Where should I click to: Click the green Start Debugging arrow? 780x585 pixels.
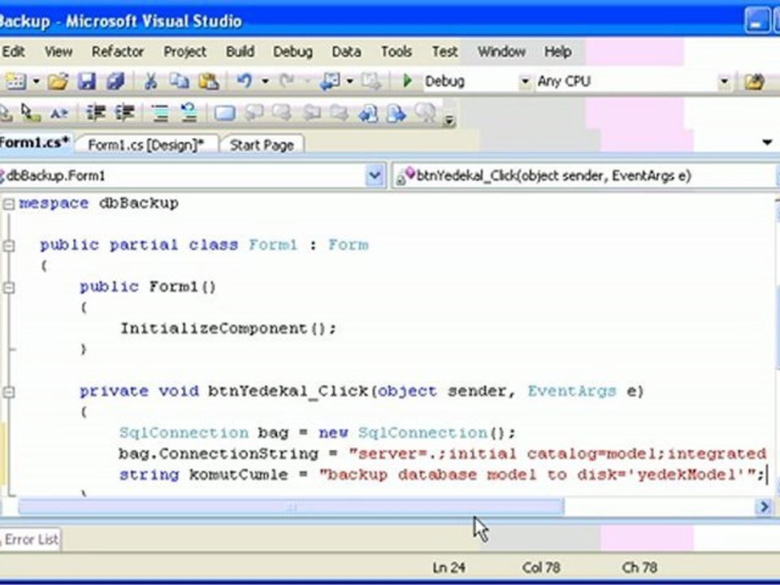pos(407,80)
